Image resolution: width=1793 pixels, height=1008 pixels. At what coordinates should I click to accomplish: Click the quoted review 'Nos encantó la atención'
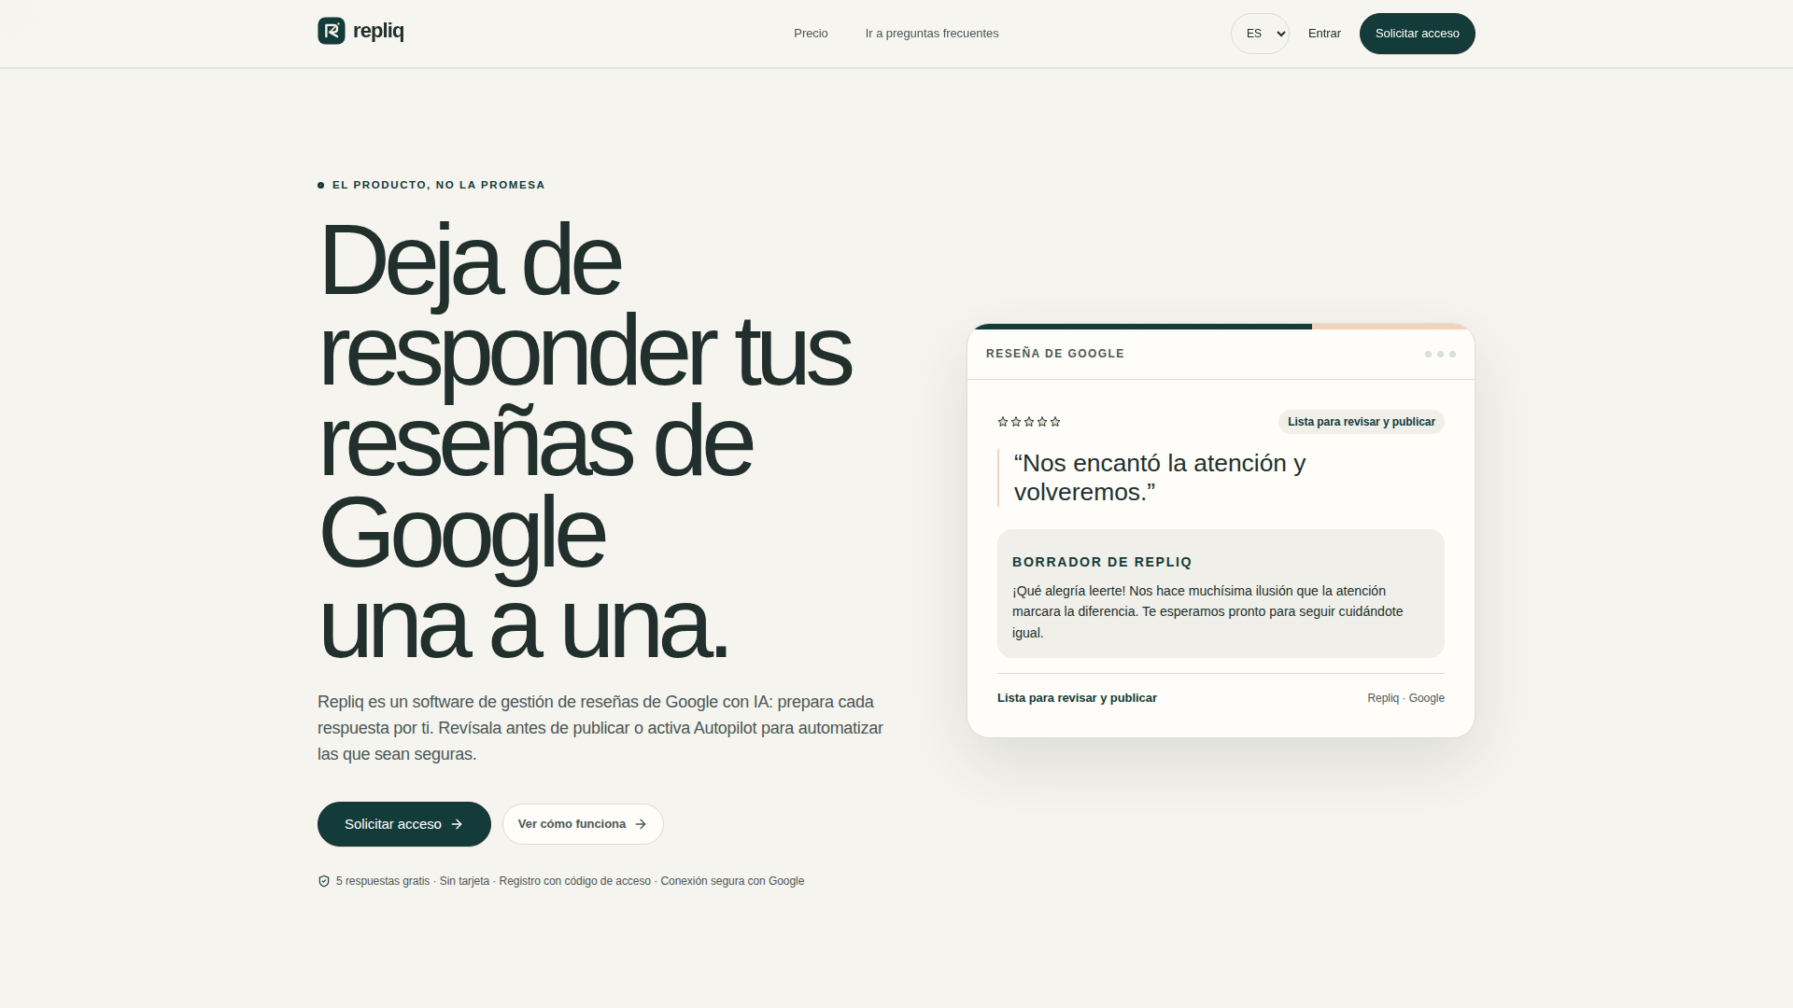1160,478
